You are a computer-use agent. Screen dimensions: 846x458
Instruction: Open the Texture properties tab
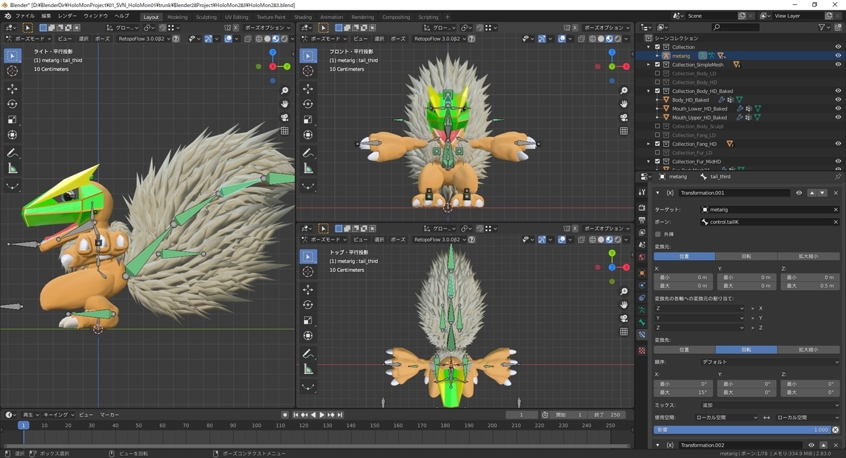642,350
